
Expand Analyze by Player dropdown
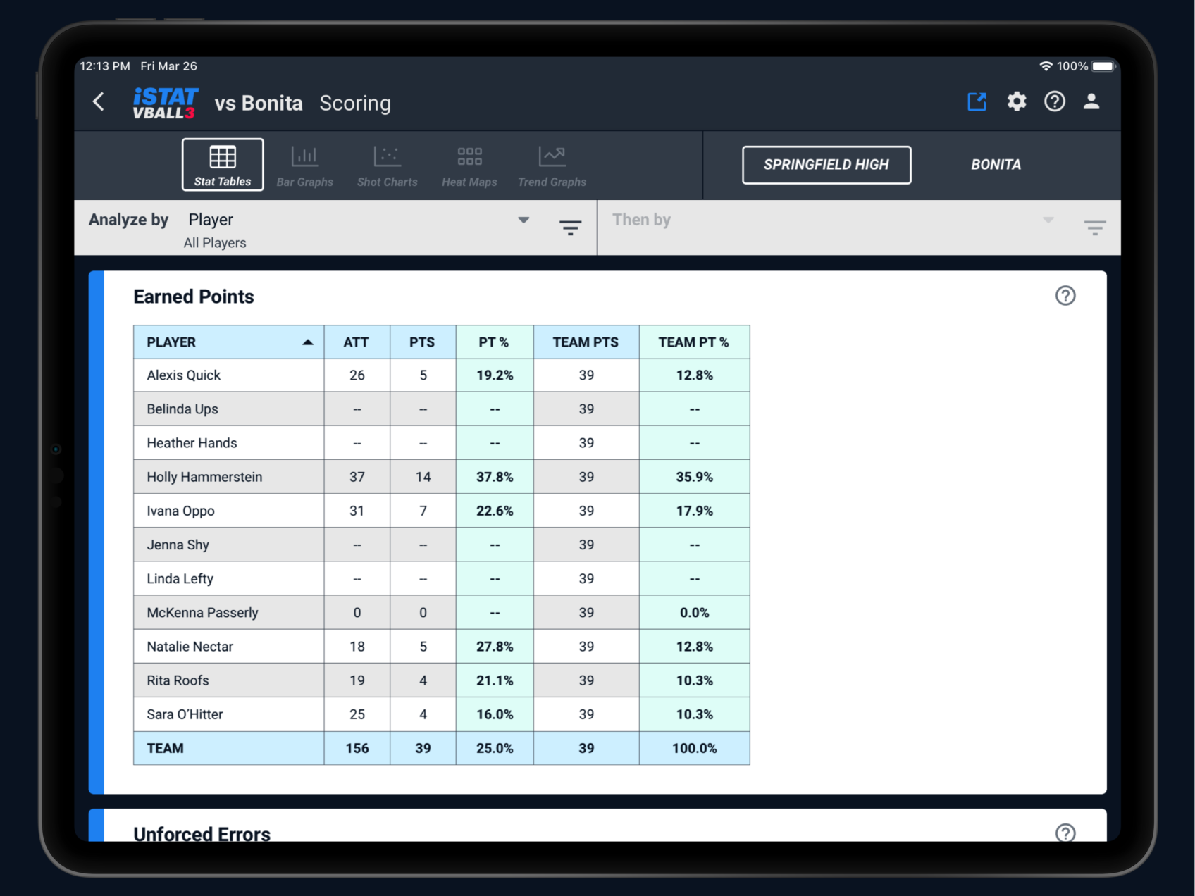point(523,220)
